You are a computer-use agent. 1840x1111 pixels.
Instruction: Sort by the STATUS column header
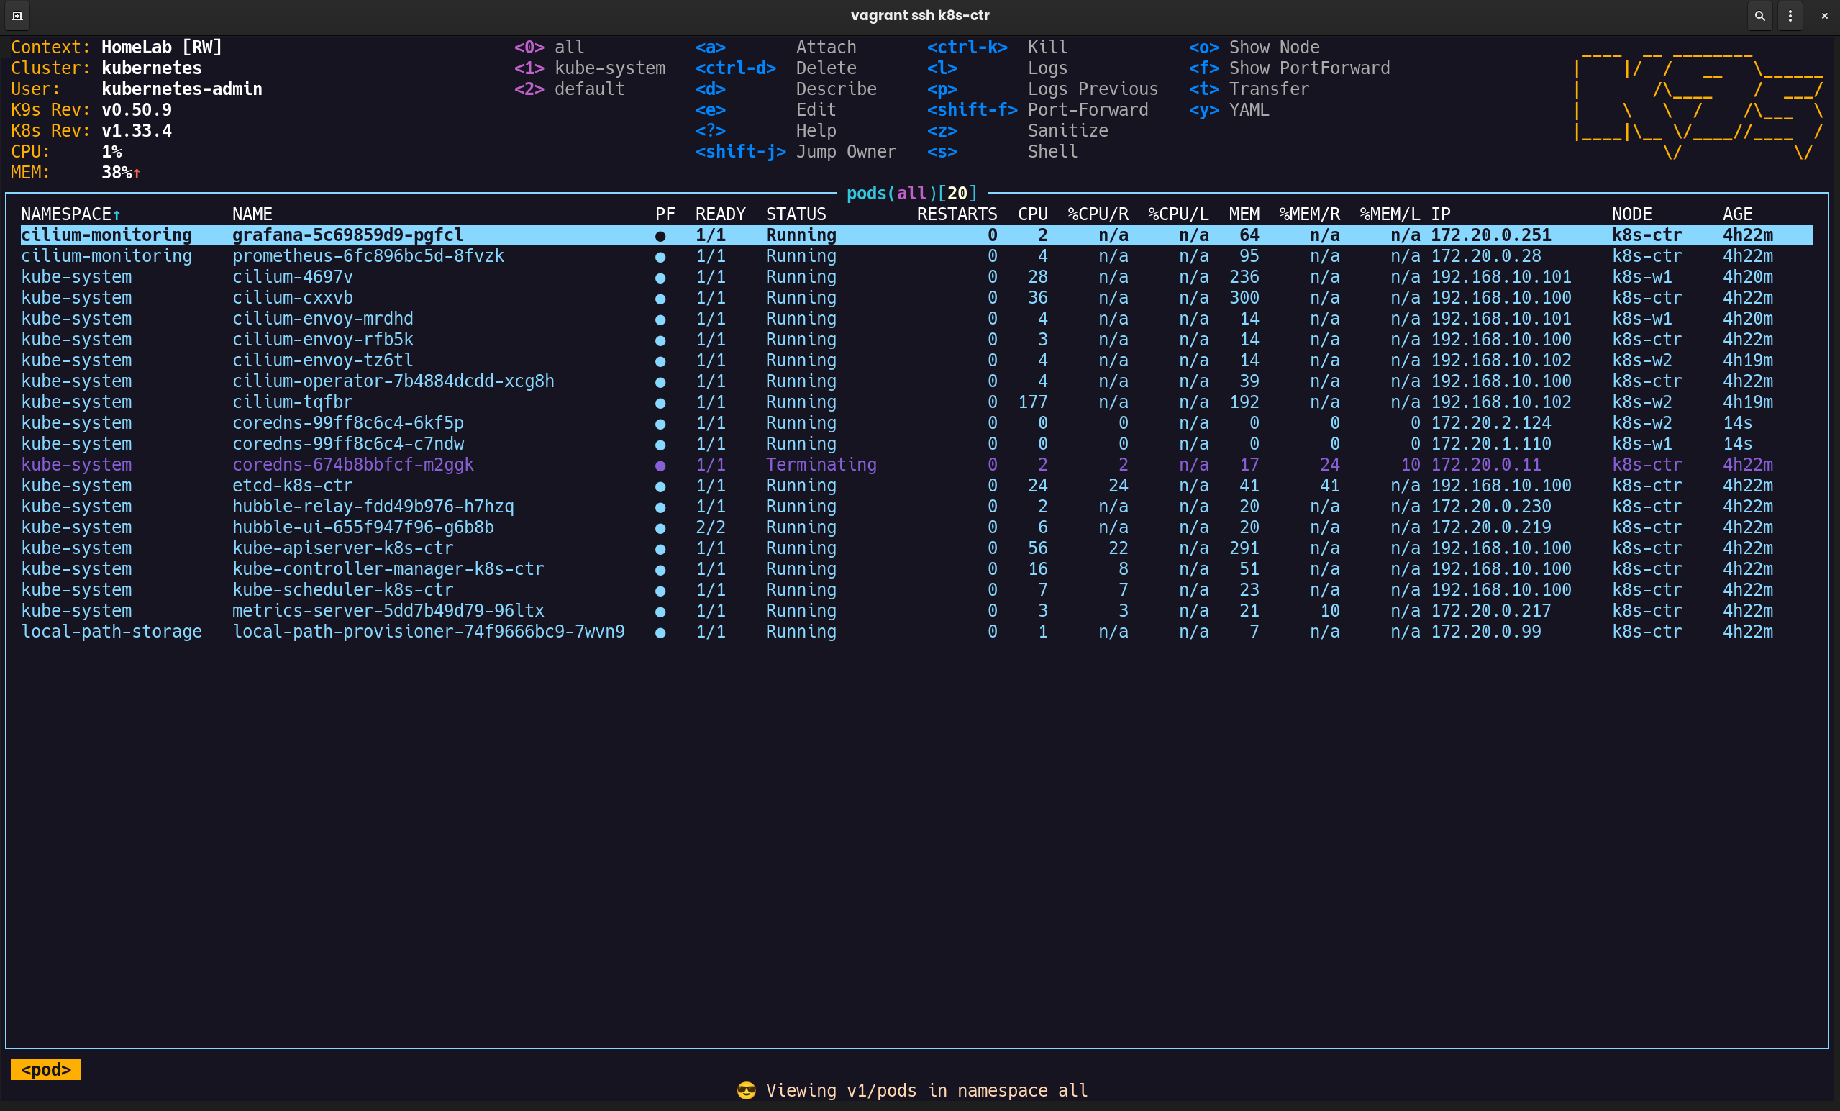pos(796,214)
